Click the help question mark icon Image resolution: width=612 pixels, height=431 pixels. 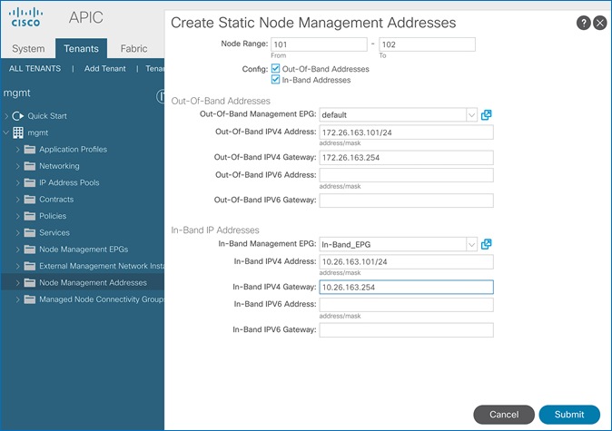584,23
